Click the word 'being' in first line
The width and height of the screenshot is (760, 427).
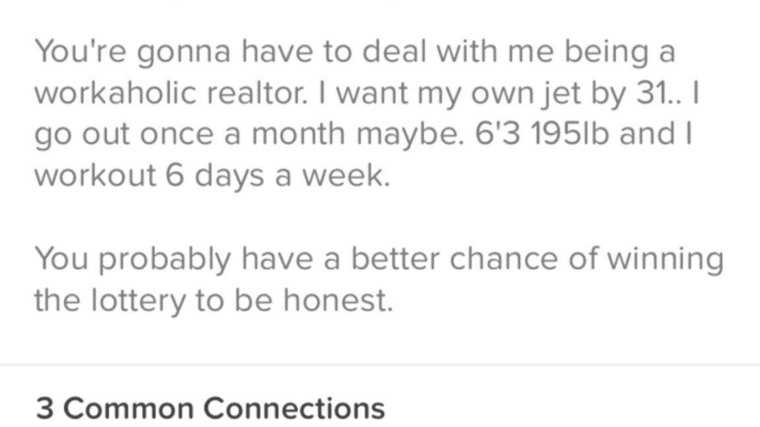coord(603,52)
